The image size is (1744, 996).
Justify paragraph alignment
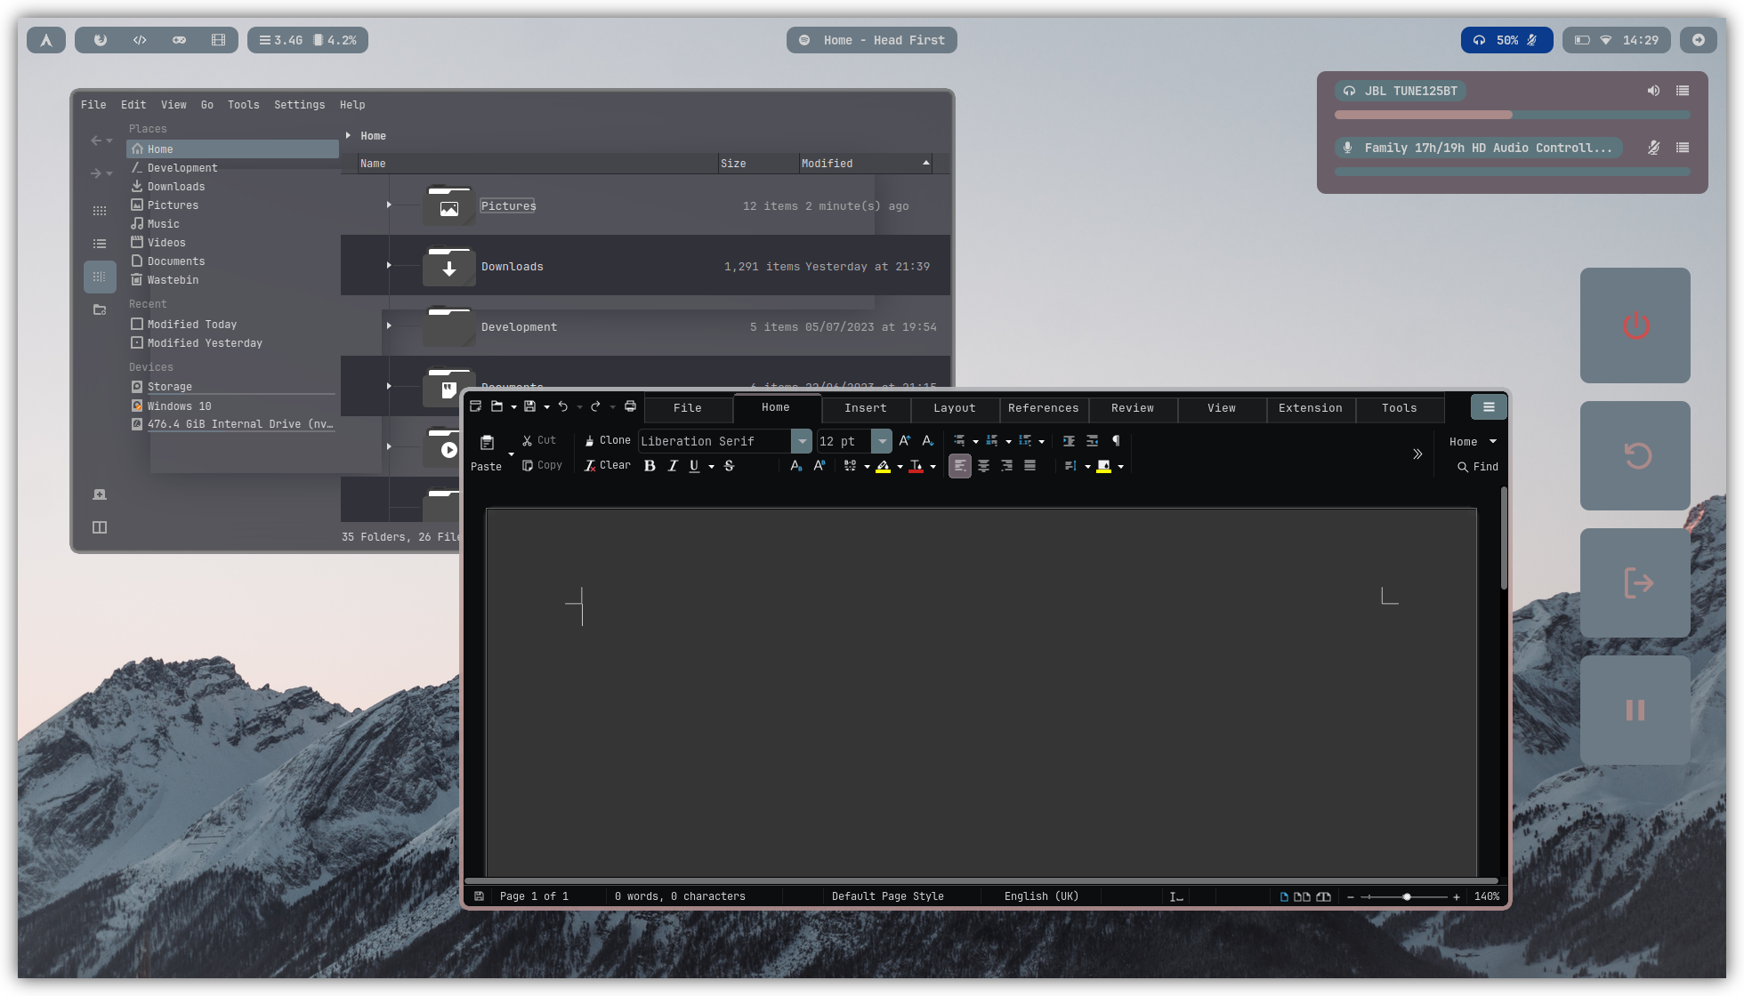coord(1029,466)
